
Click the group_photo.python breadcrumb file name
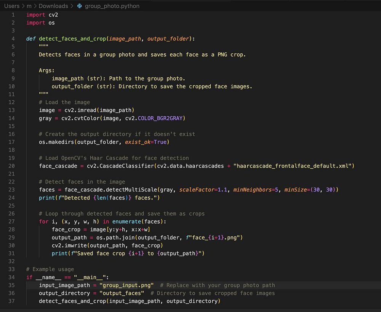click(112, 6)
